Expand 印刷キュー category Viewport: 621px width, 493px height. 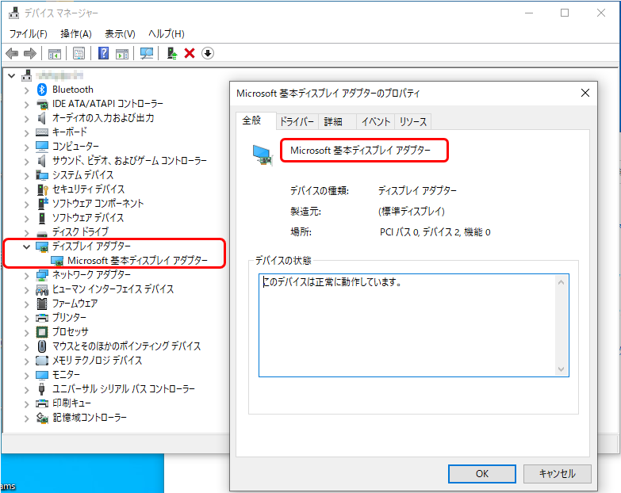(26, 404)
